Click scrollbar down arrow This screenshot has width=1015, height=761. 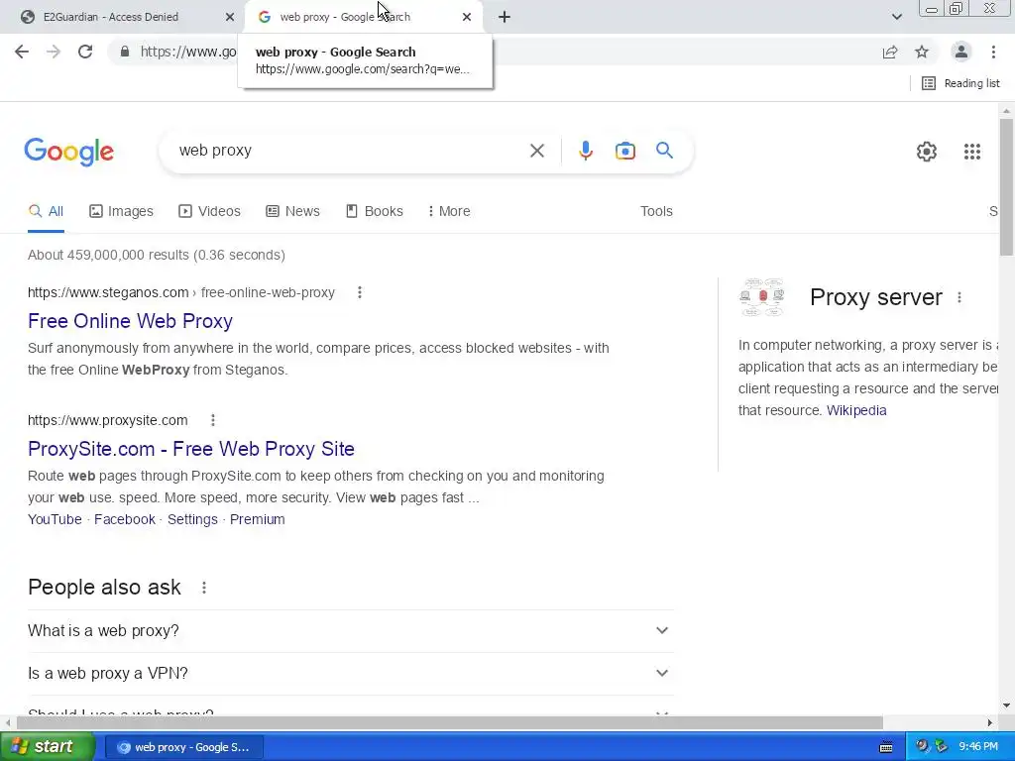1006,705
